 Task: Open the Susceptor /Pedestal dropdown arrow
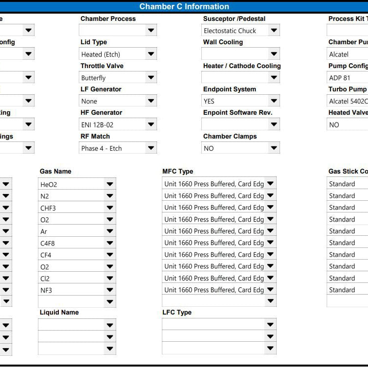(x=274, y=30)
